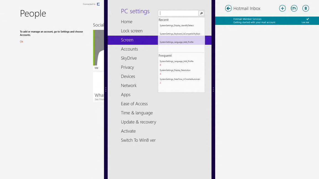Click the Ok link in the People app

[21, 41]
